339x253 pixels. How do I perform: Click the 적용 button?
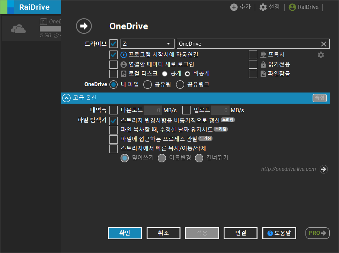tap(202, 233)
